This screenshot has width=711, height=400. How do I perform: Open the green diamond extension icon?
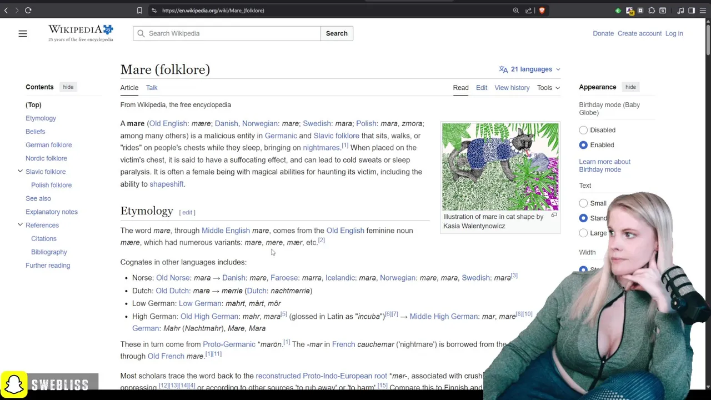(618, 11)
